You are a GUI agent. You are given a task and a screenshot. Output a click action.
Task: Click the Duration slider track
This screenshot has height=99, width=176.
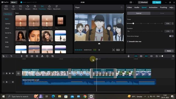point(147,31)
